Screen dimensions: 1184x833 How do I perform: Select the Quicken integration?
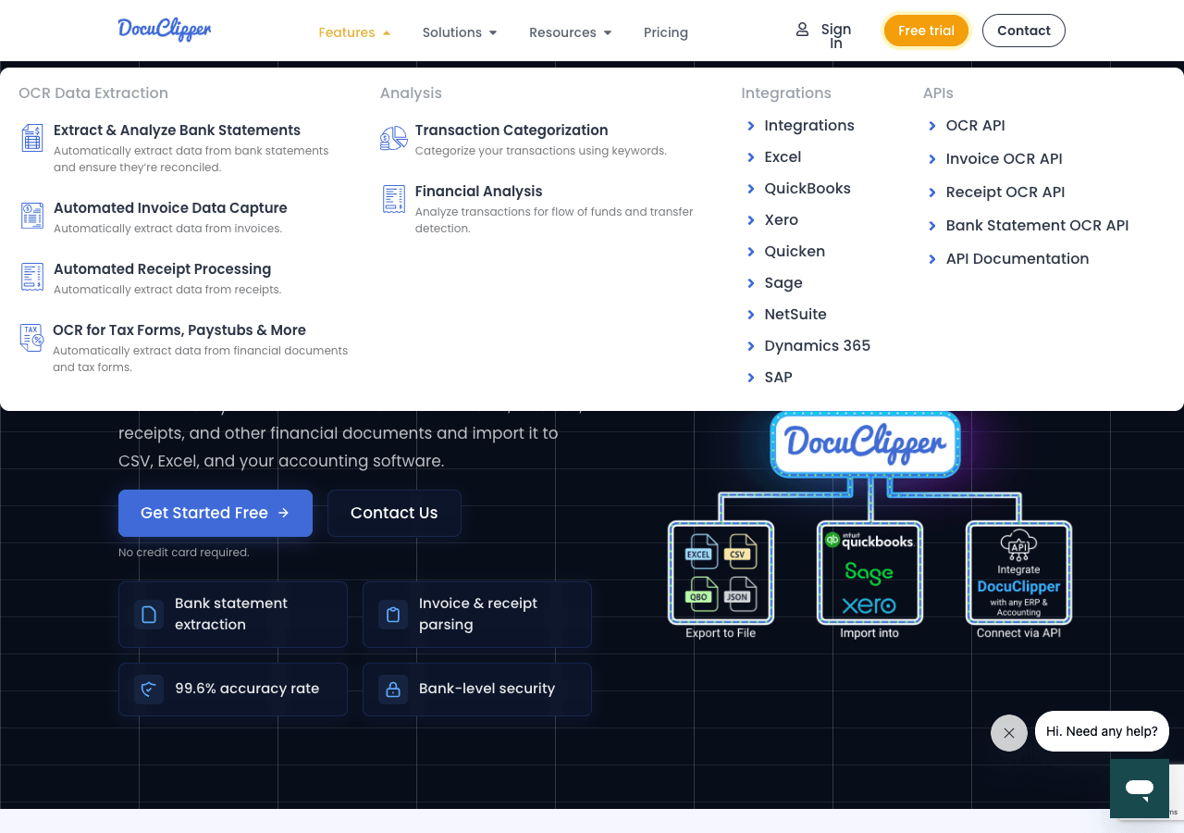click(795, 252)
